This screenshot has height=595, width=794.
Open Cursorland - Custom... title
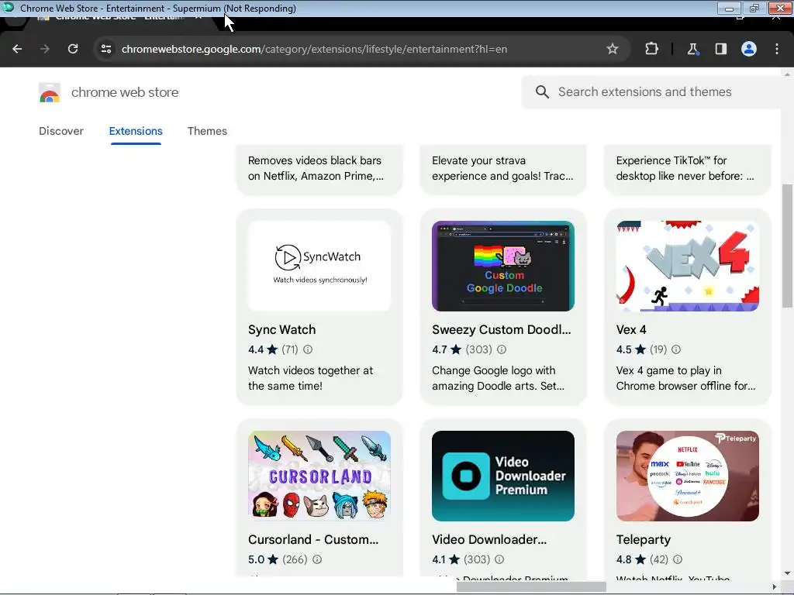point(313,540)
